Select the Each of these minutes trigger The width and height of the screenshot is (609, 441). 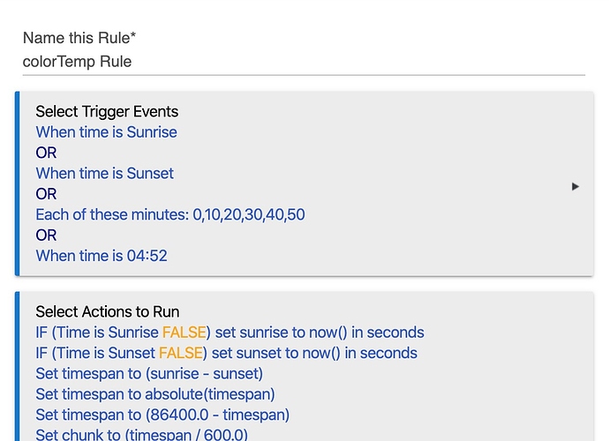[x=170, y=214]
